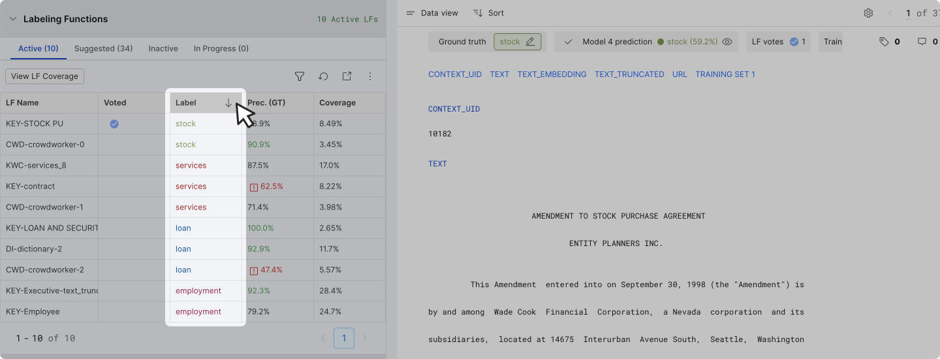
Task: Jump to the URL field link
Action: pyautogui.click(x=680, y=74)
